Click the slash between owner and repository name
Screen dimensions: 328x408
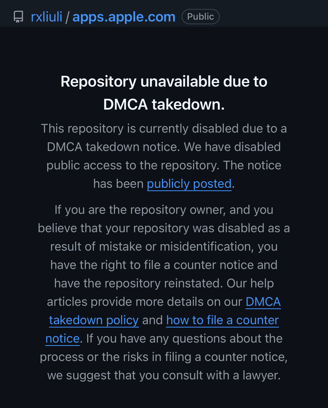click(x=67, y=17)
